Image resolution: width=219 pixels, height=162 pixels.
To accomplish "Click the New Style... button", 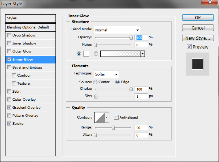I will click(198, 38).
